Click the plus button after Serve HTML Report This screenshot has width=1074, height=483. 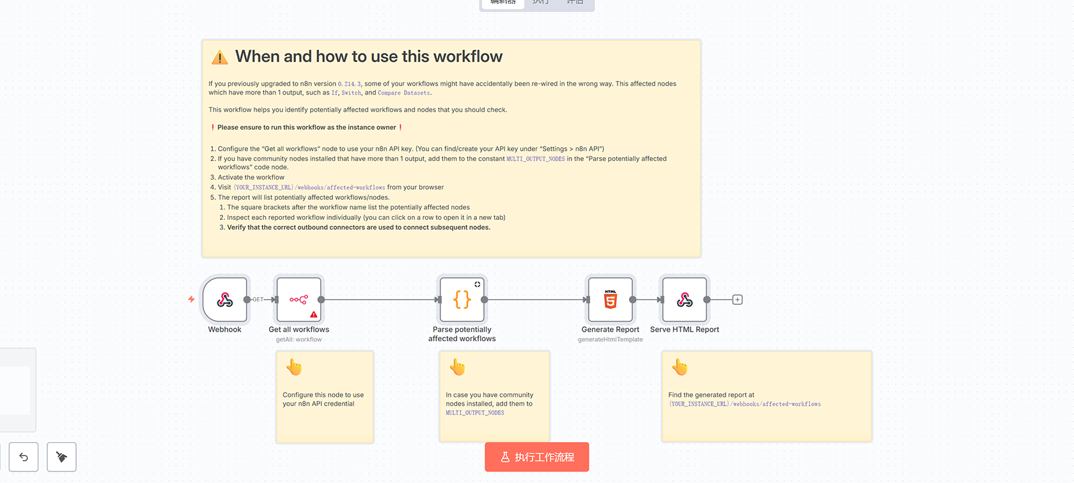click(737, 300)
